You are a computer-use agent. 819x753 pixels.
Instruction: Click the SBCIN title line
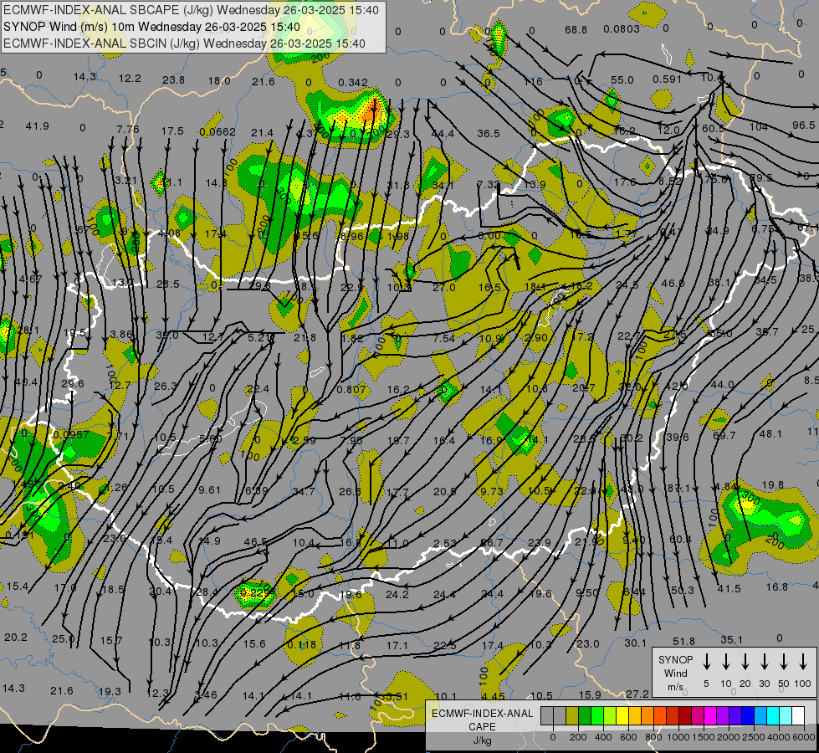click(x=184, y=44)
